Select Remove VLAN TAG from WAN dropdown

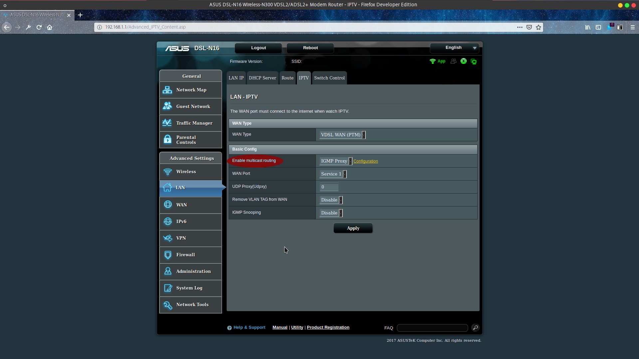tap(331, 199)
